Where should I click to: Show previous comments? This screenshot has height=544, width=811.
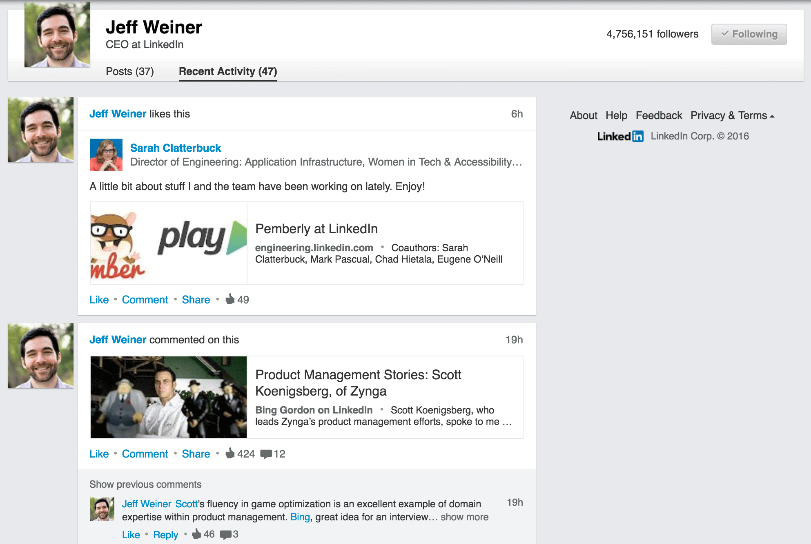pos(145,484)
